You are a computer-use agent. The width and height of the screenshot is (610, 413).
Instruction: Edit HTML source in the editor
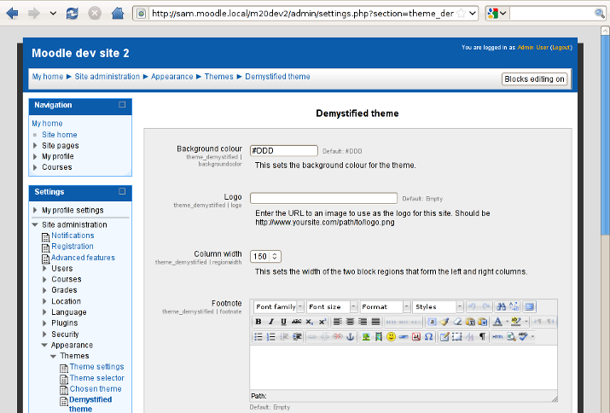coord(497,337)
